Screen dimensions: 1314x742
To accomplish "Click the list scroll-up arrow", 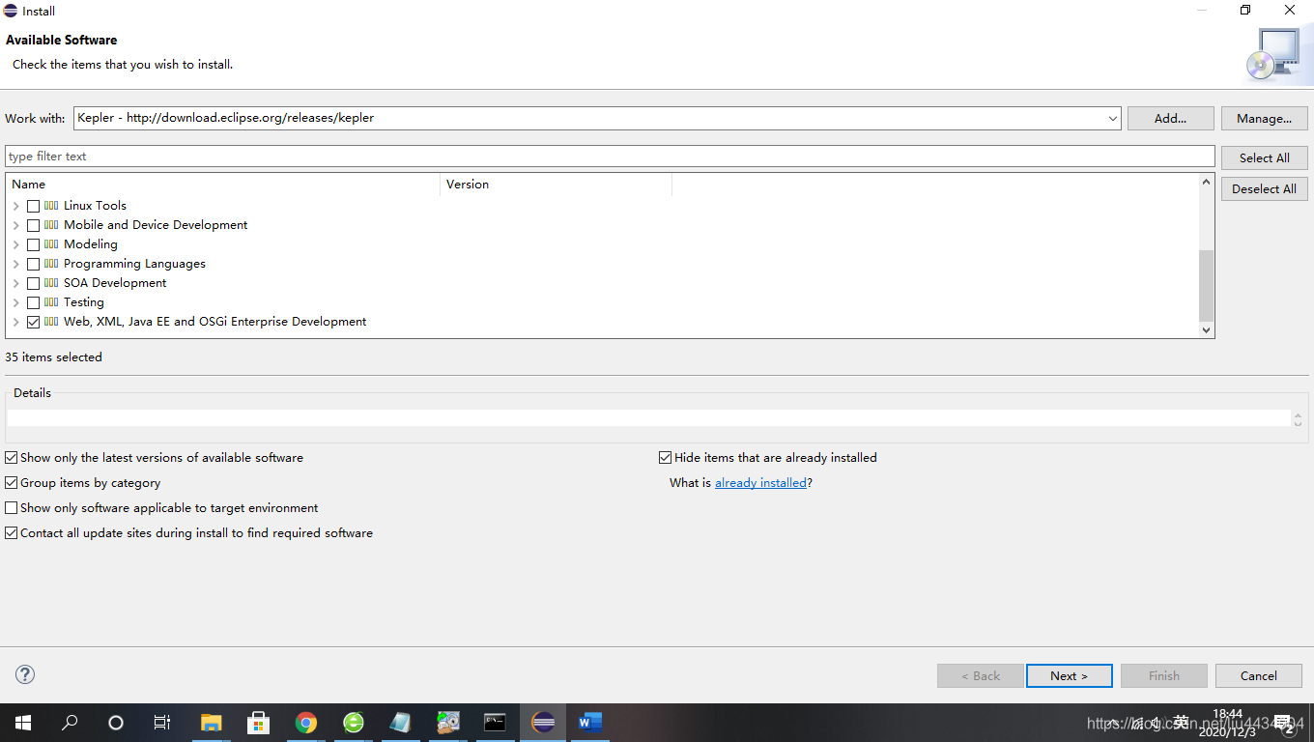I will (x=1205, y=182).
